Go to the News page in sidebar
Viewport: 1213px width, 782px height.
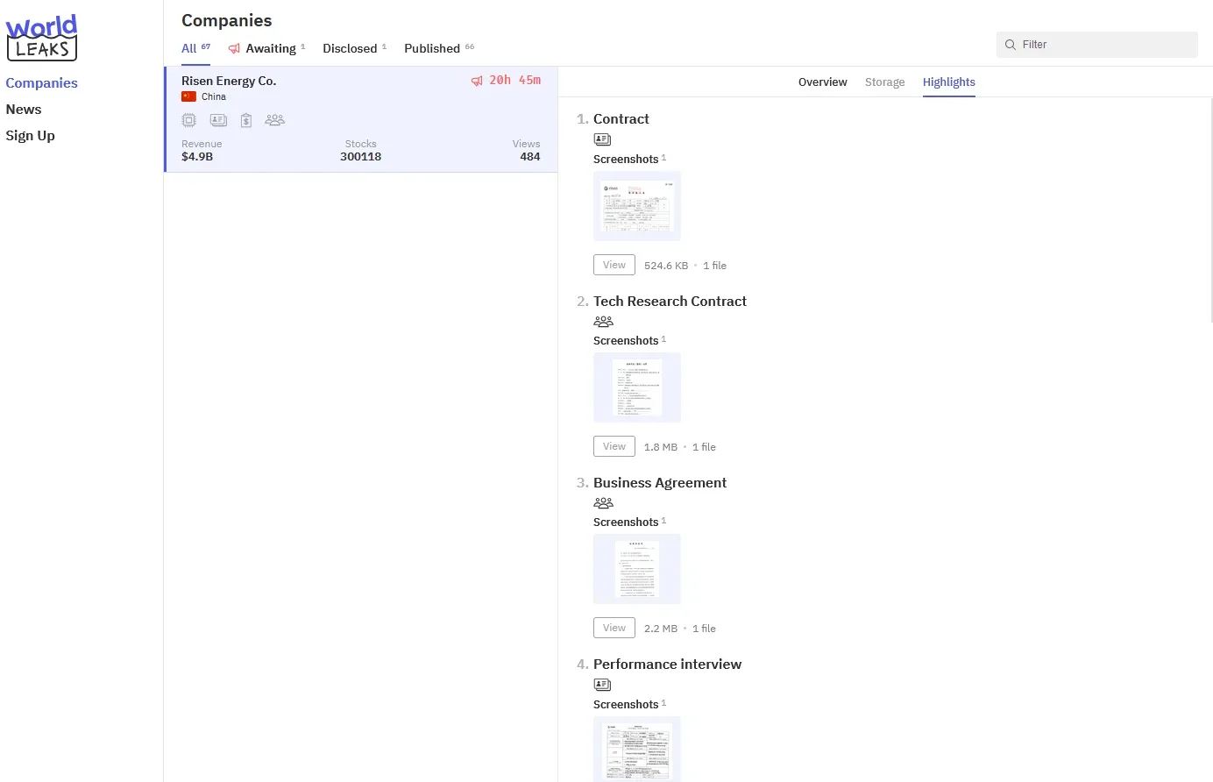[x=24, y=110]
